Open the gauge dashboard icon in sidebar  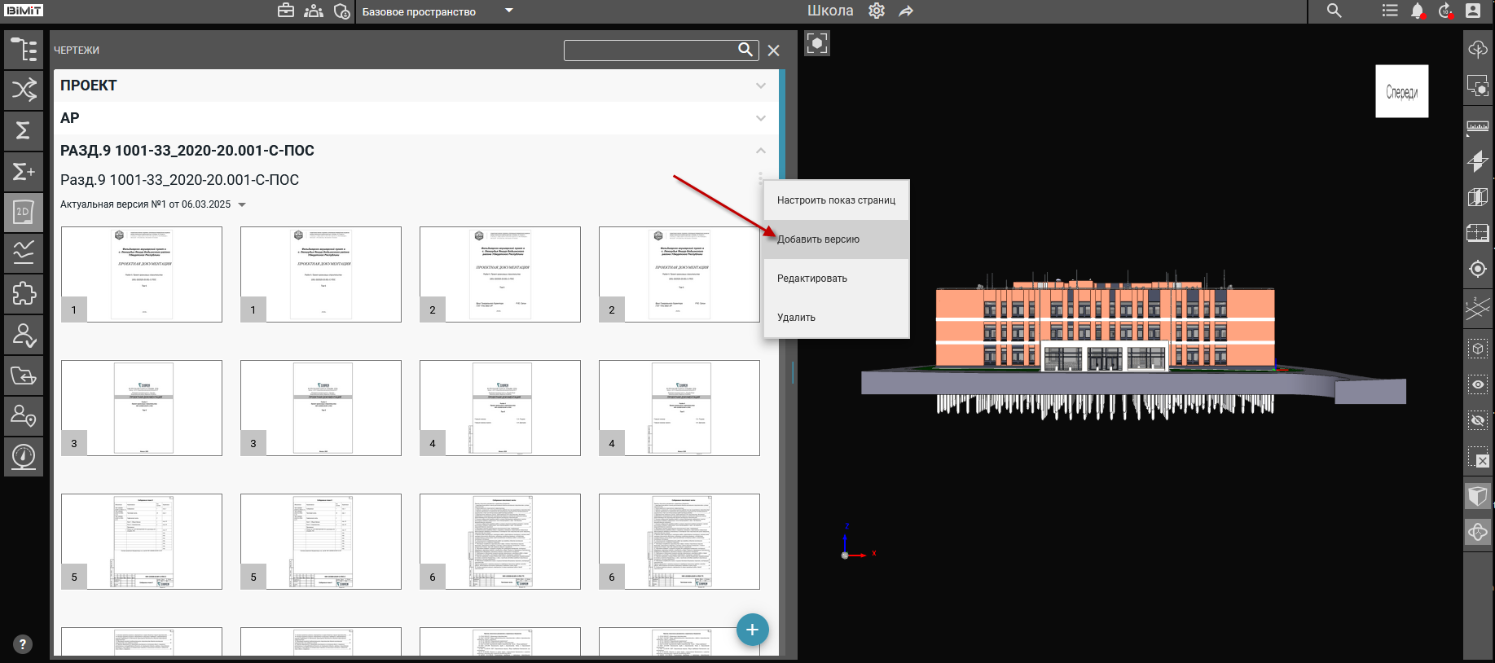(24, 456)
